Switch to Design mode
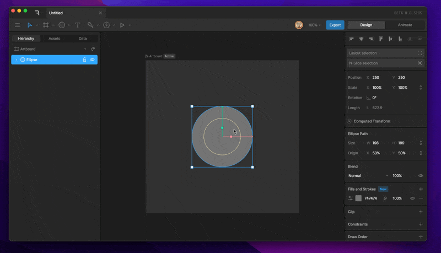The width and height of the screenshot is (441, 253). 366,25
